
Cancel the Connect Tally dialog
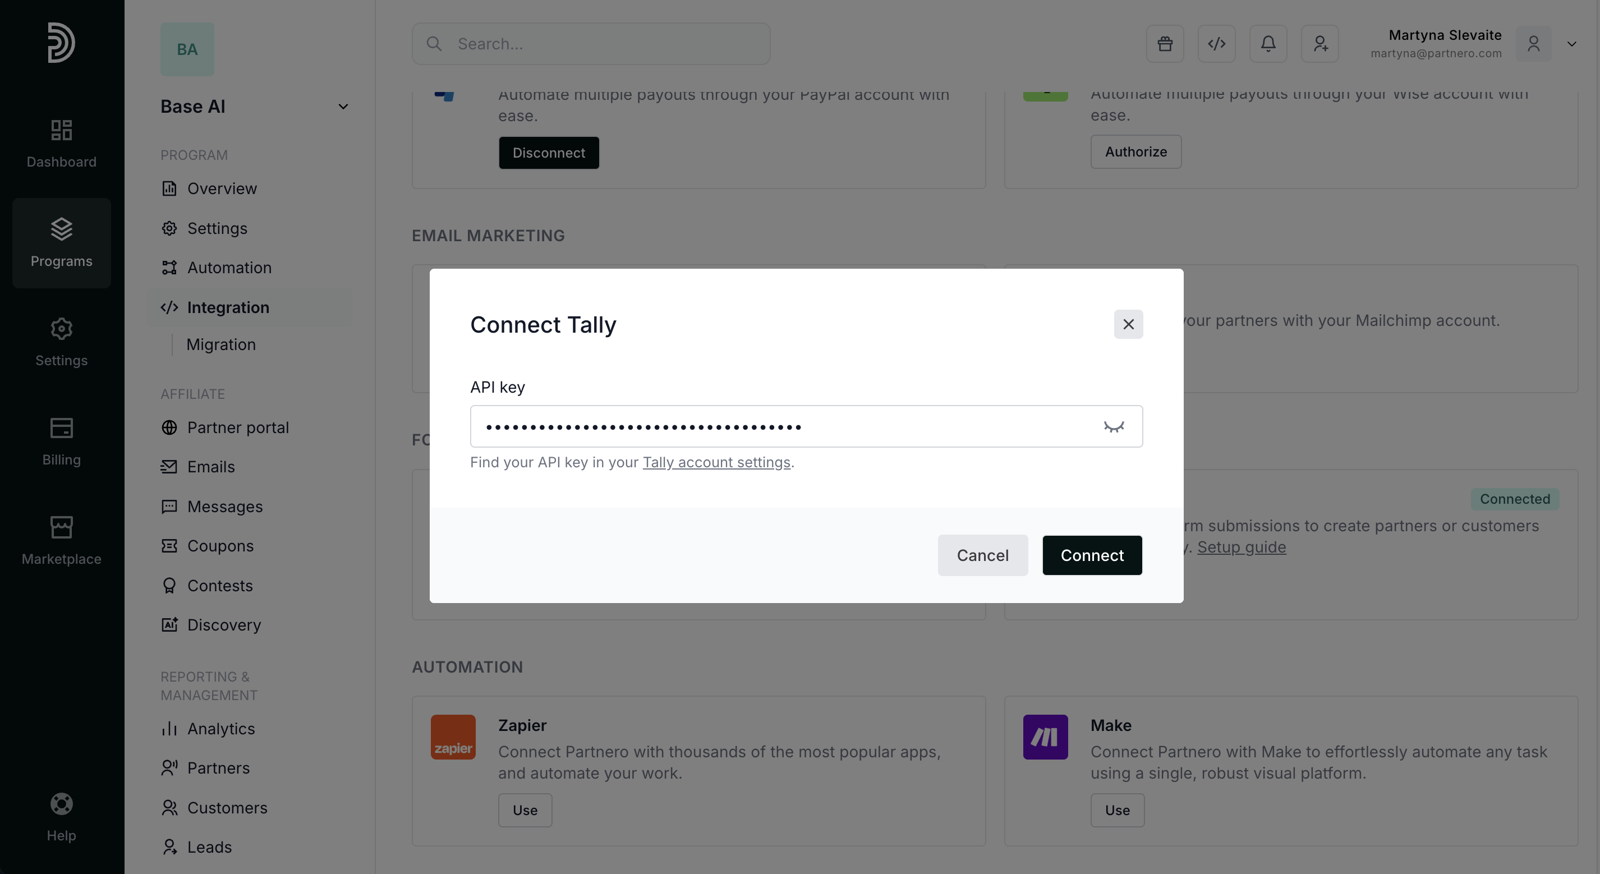[x=982, y=555]
